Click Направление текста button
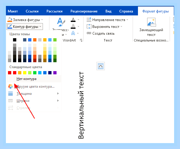180x149 pixels. pos(107,20)
